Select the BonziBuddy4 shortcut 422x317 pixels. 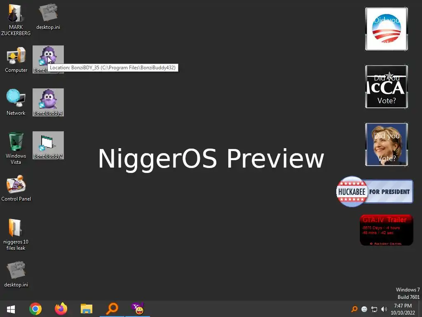[48, 102]
